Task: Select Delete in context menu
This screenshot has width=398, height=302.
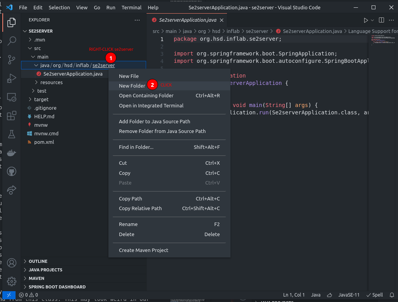Action: point(169,235)
